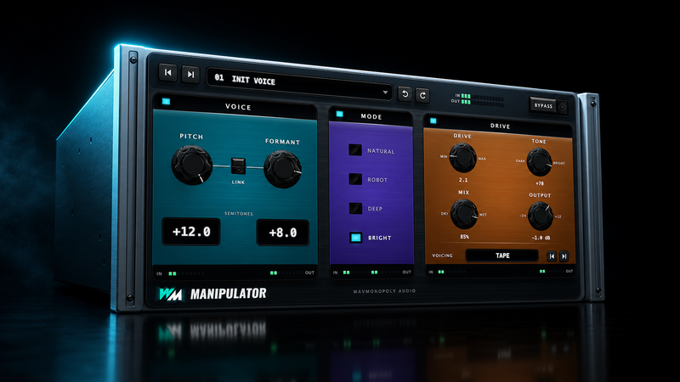Select previous voicing next to TAPE

pyautogui.click(x=552, y=256)
